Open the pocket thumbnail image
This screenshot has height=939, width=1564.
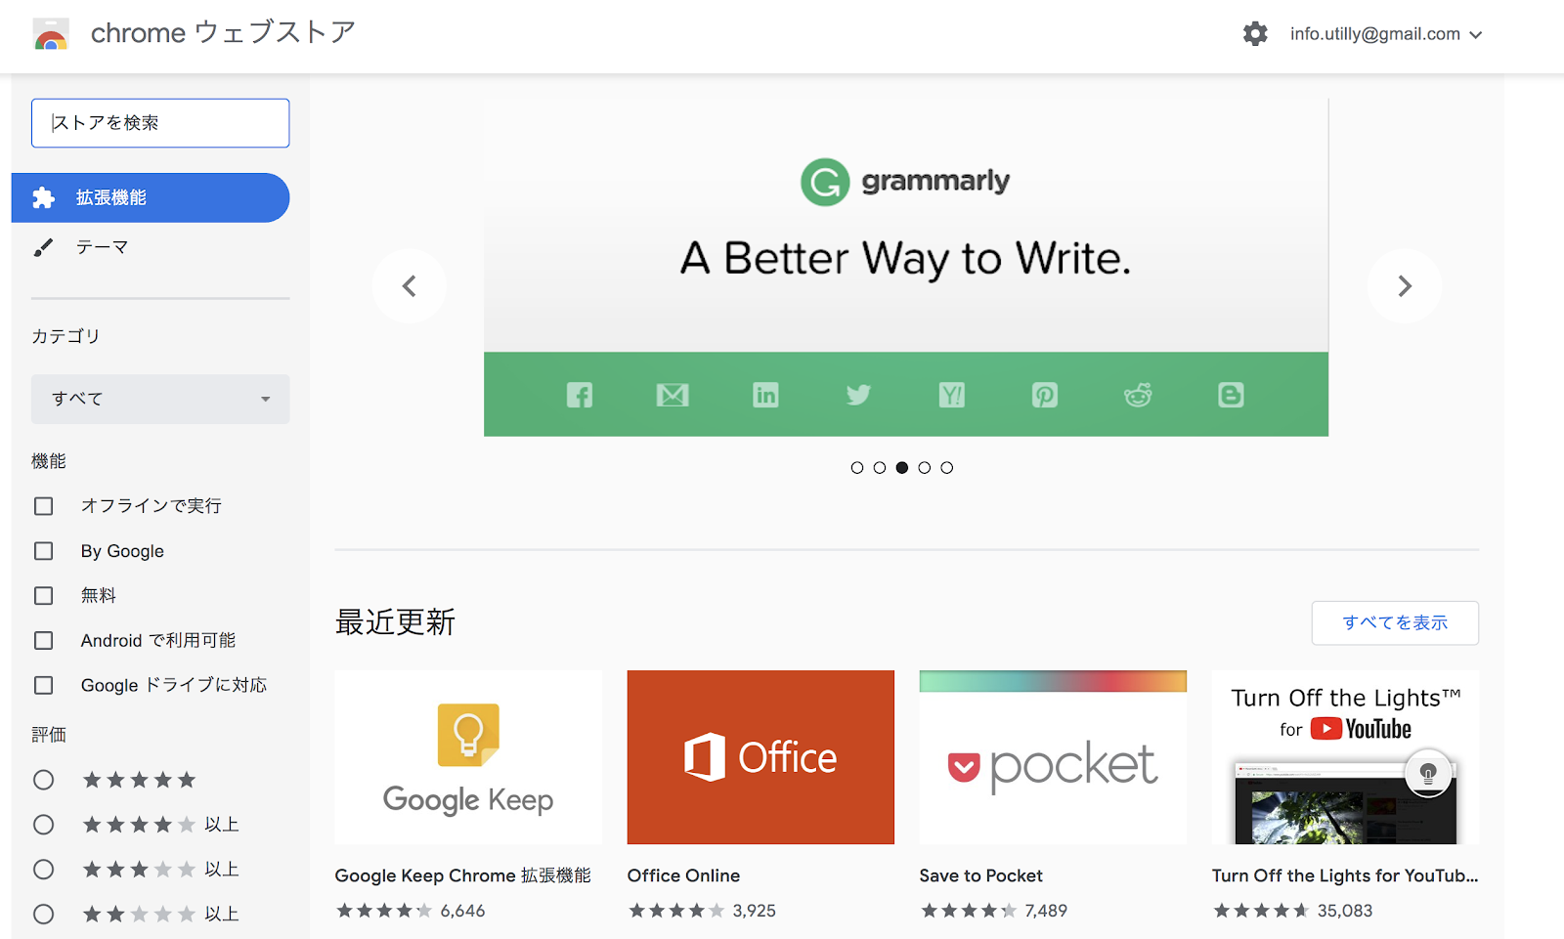pos(1053,757)
